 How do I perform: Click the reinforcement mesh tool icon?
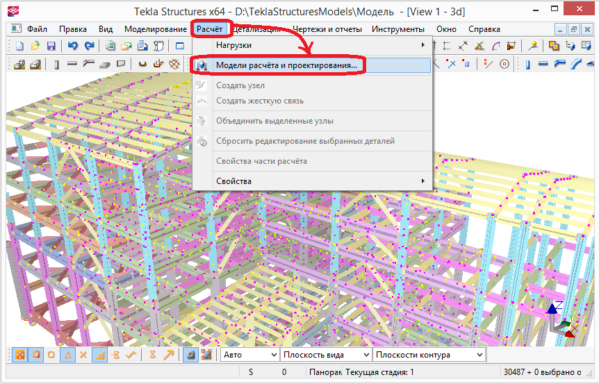[x=174, y=64]
